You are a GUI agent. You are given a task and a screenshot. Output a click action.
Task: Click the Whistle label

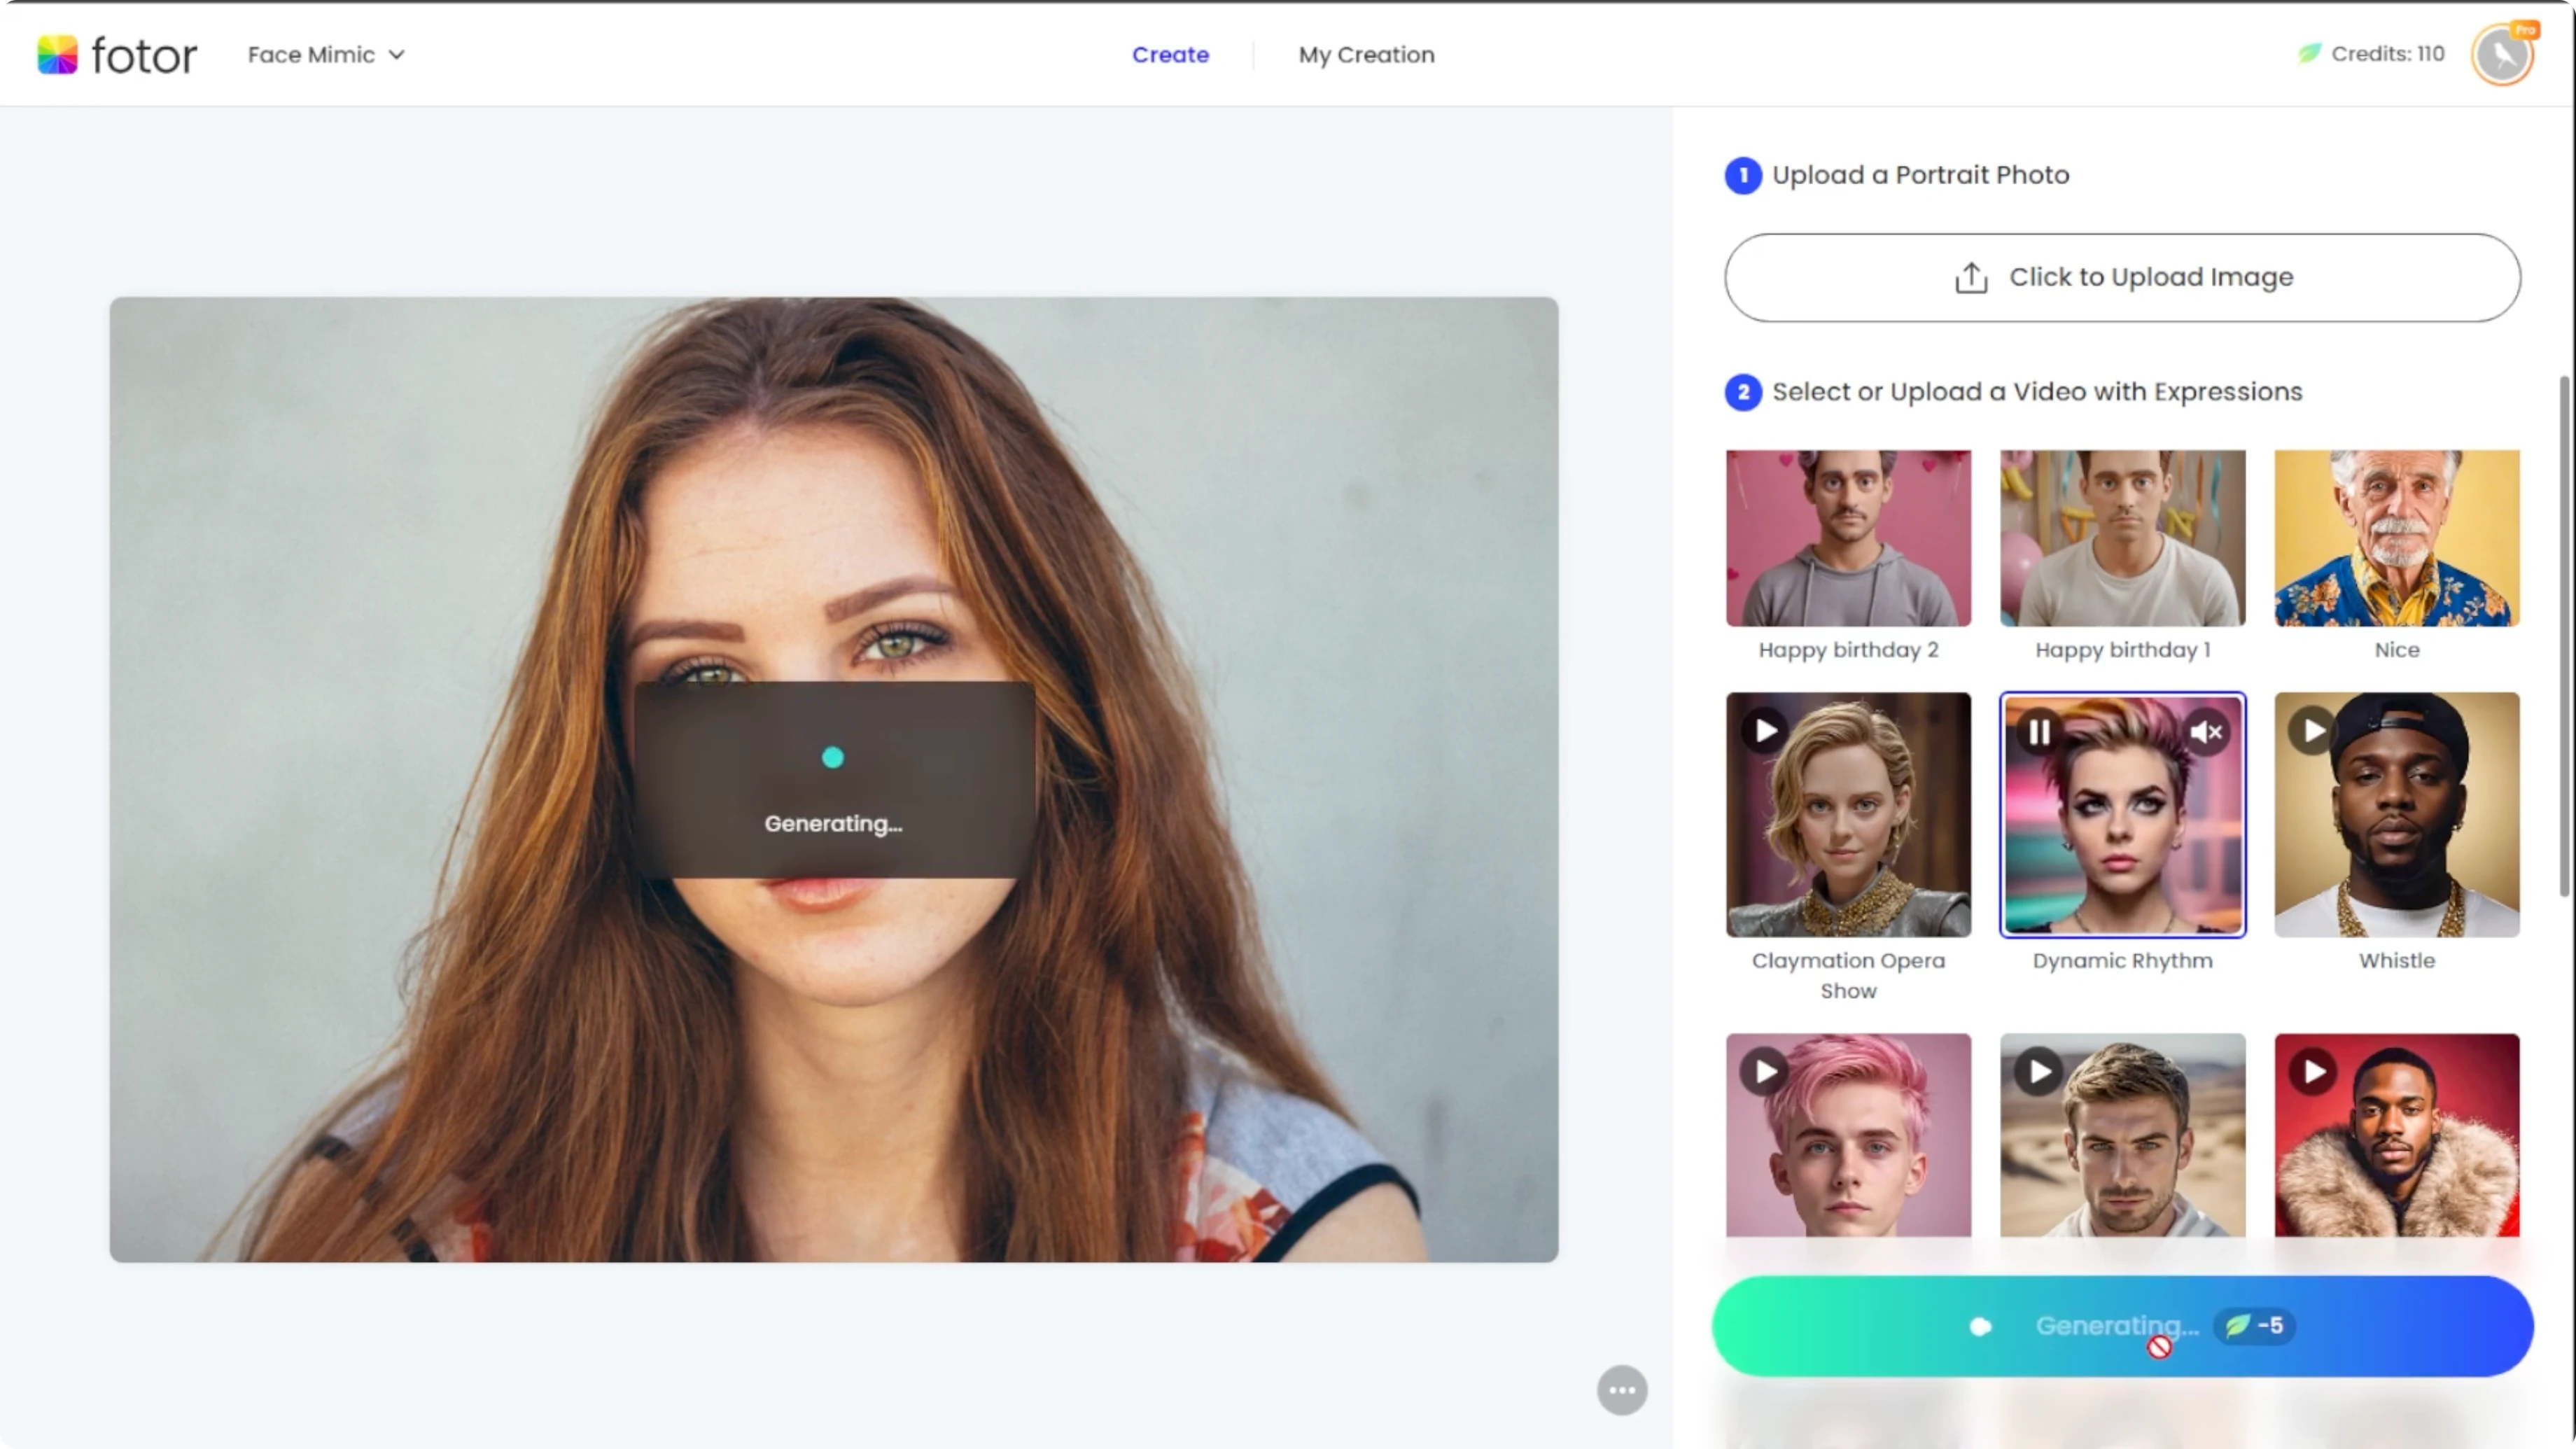point(2396,961)
